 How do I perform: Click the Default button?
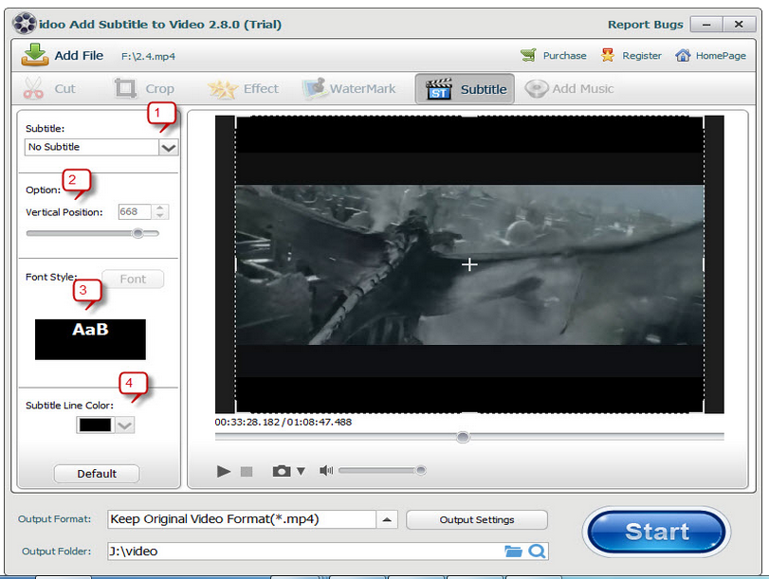click(97, 474)
